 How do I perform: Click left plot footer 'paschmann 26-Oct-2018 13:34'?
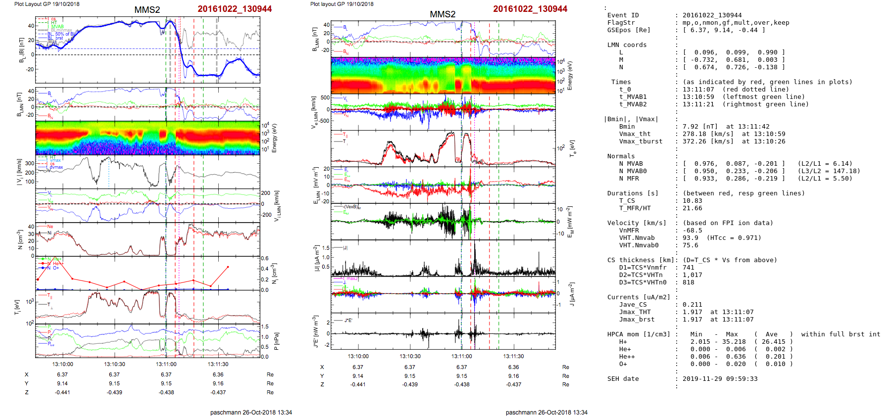pos(251,413)
